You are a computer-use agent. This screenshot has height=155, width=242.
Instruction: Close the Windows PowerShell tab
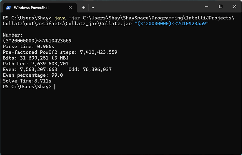pyautogui.click(x=71, y=7)
